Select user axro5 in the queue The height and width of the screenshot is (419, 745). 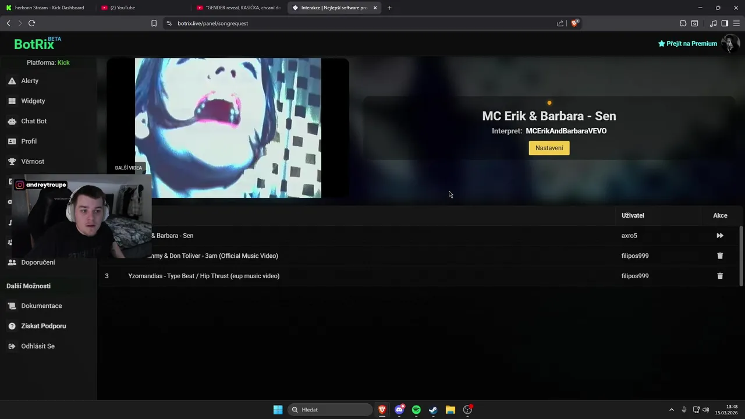coord(629,236)
